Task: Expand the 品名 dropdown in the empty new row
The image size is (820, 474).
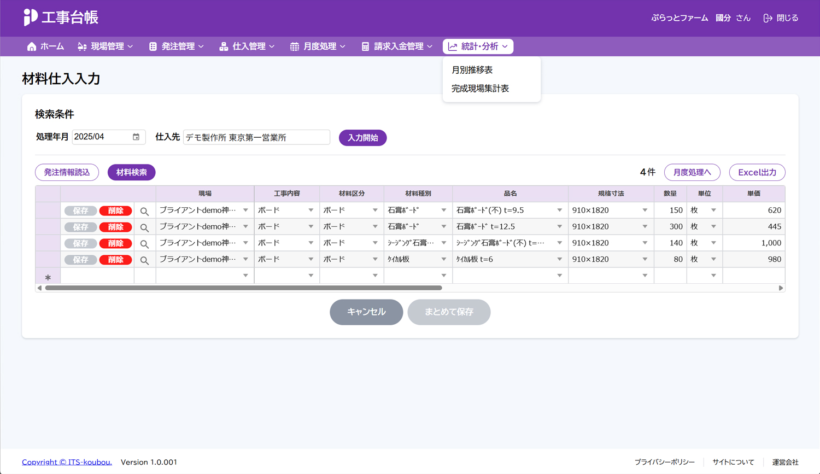Action: point(560,276)
